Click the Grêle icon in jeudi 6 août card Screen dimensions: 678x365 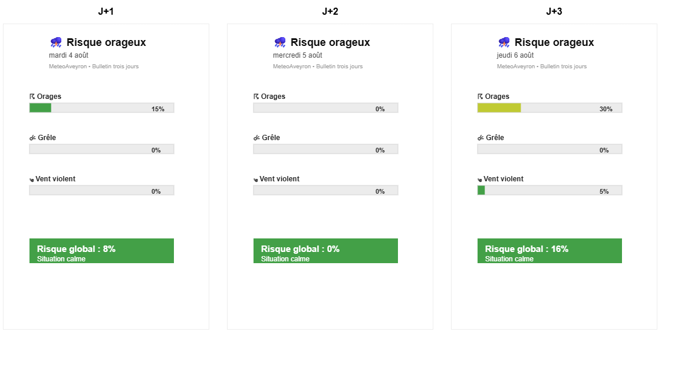point(480,138)
